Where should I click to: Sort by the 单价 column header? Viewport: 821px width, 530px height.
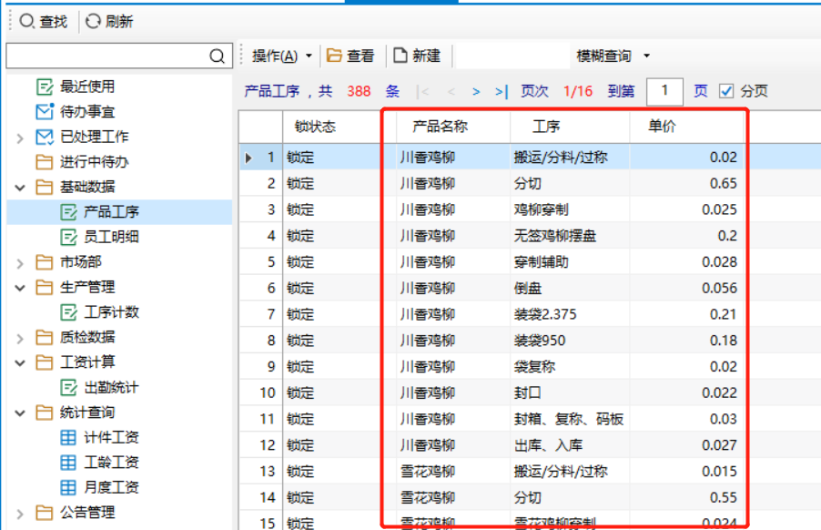[662, 127]
